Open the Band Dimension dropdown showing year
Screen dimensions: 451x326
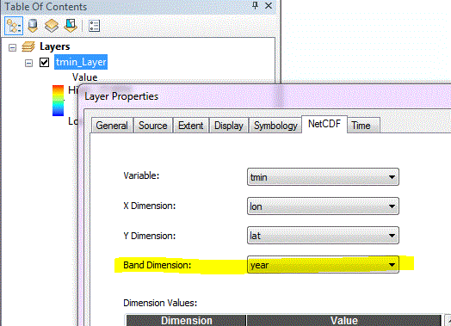click(323, 265)
